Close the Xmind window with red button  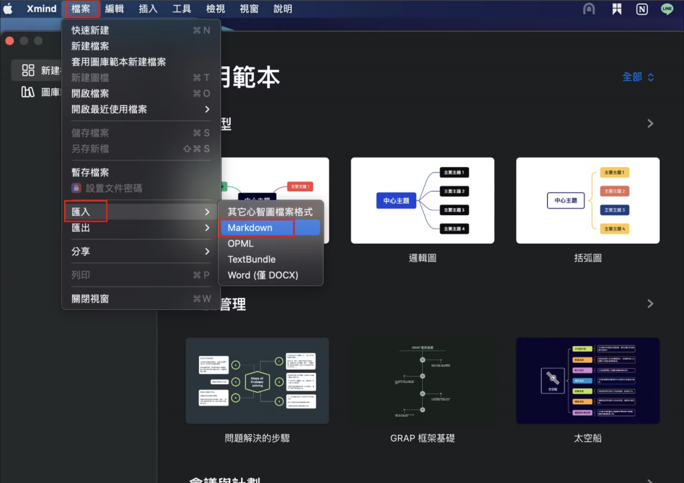(x=9, y=41)
